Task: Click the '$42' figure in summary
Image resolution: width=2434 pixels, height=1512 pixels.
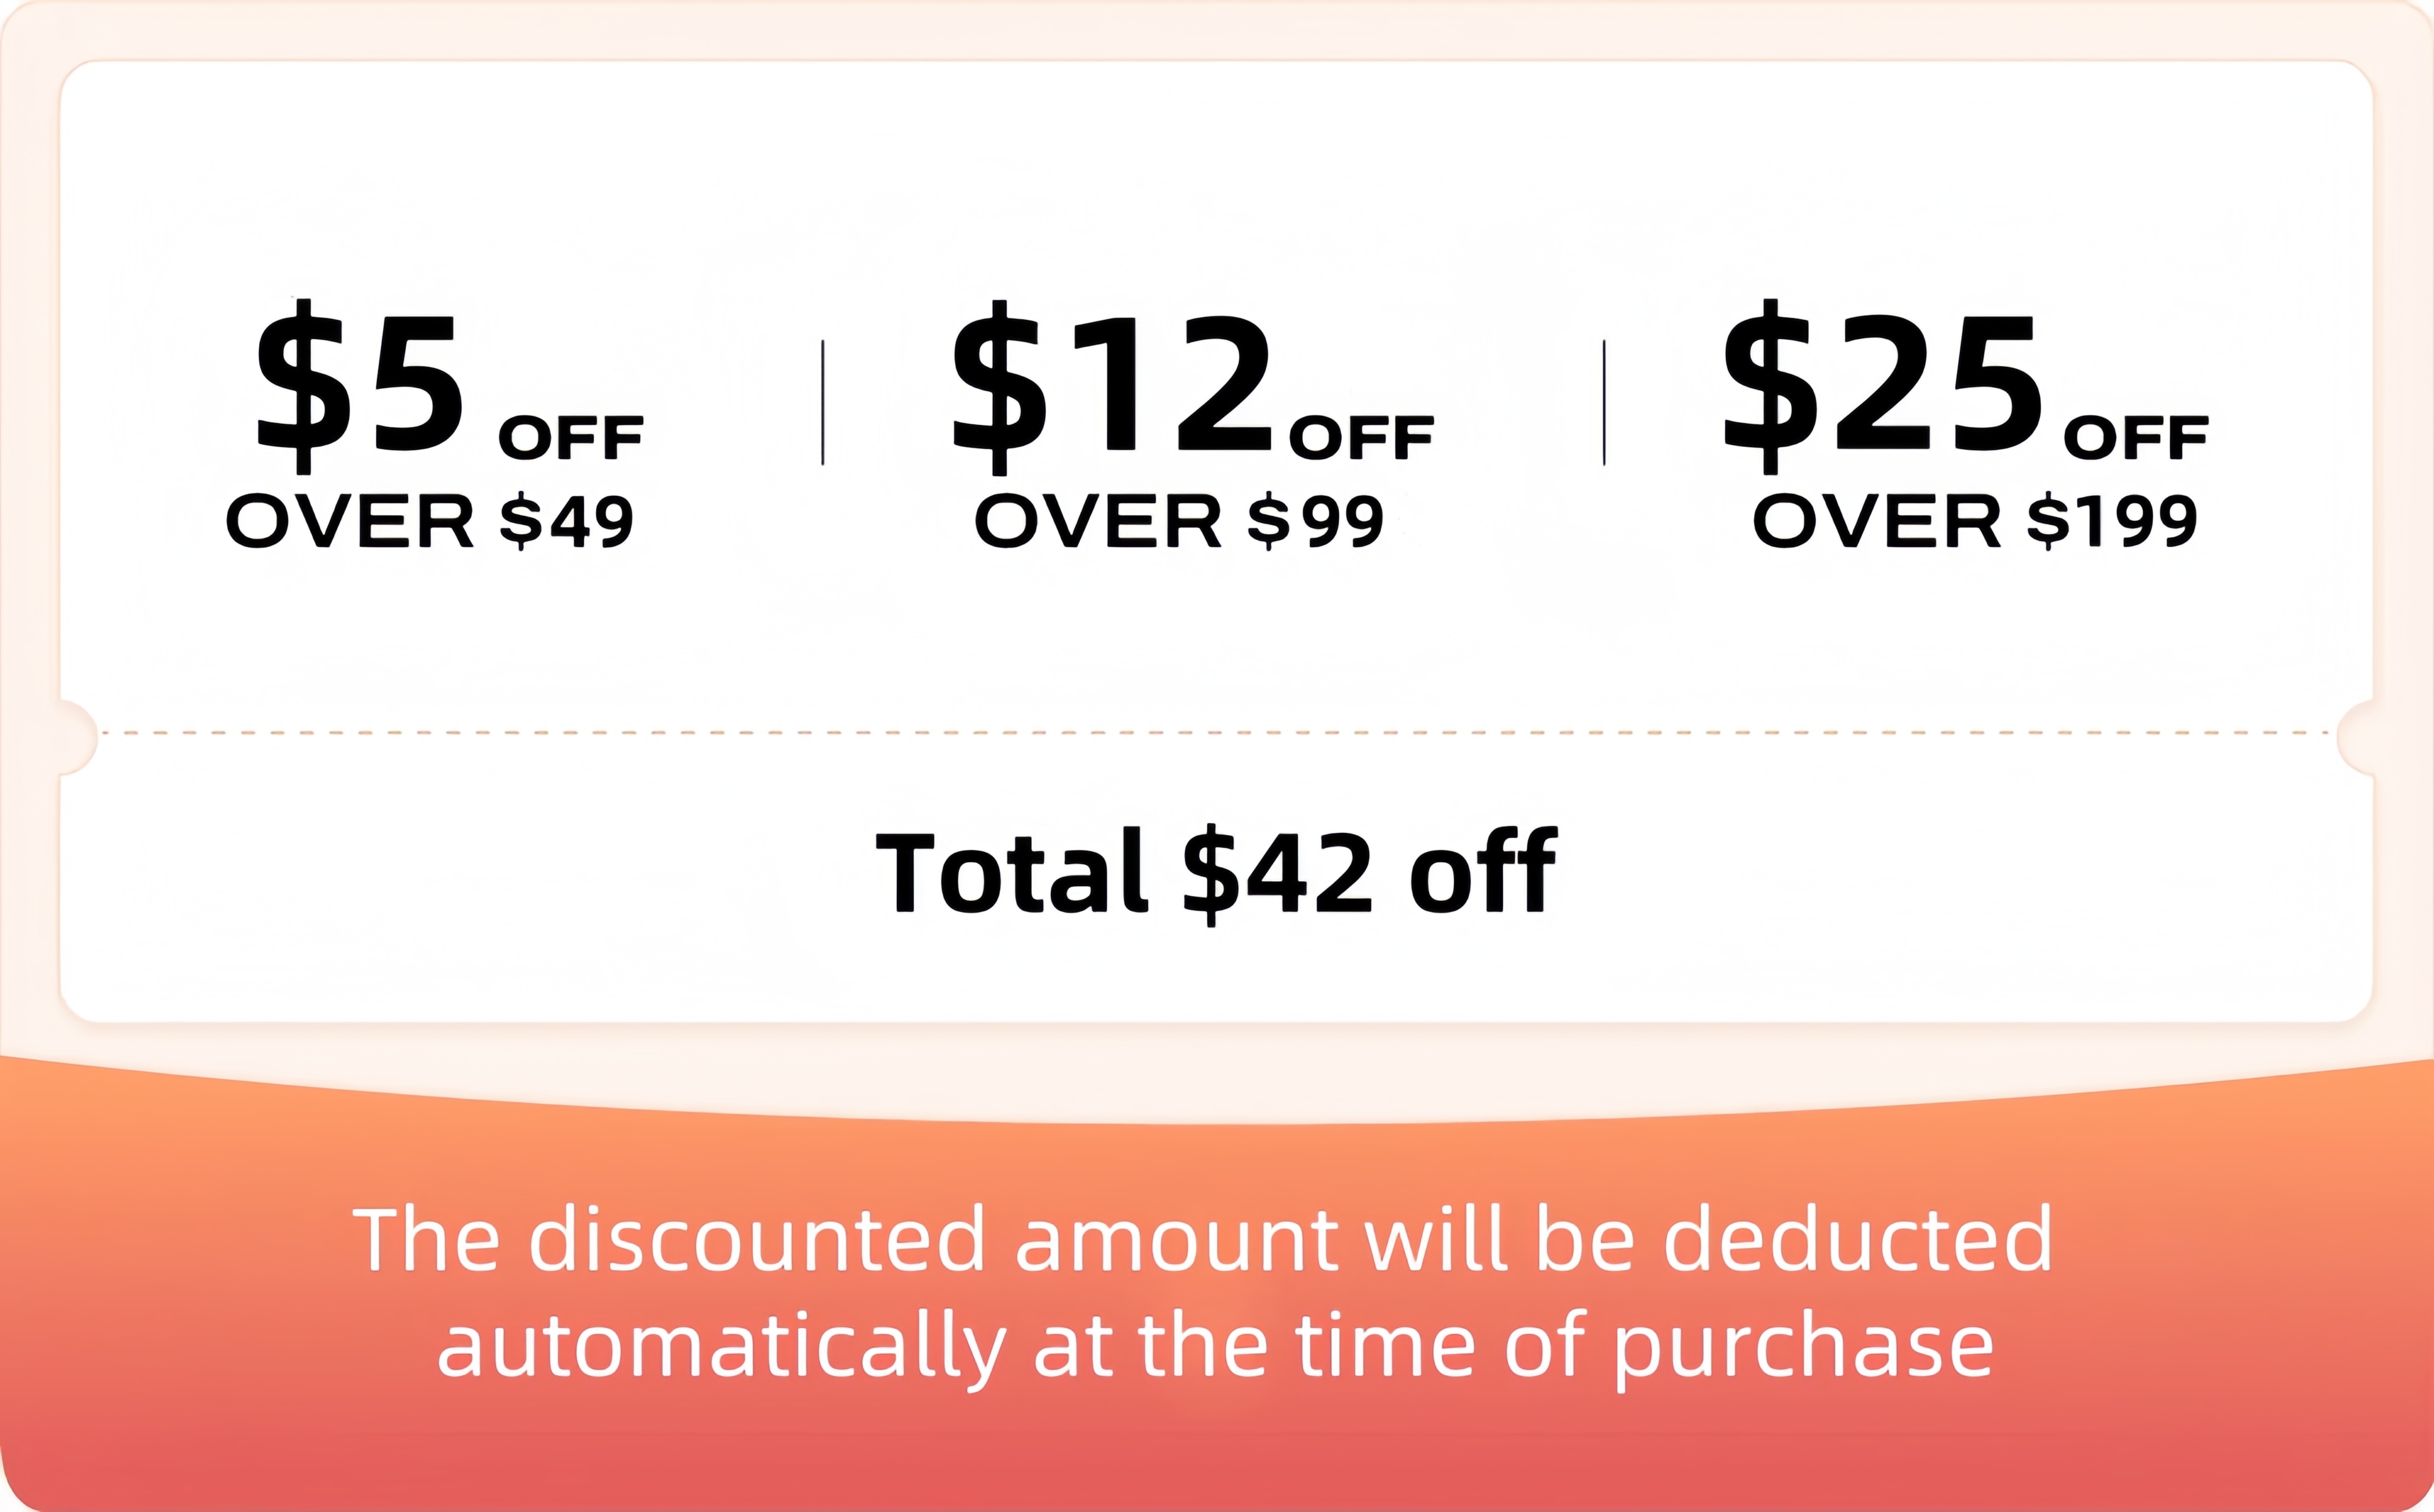Action: click(1279, 874)
